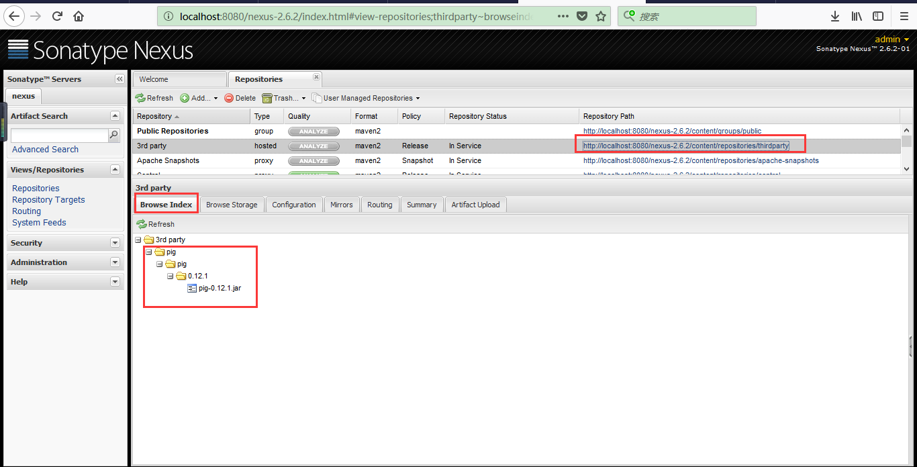Open the Advanced Search link
The image size is (917, 467).
click(45, 150)
